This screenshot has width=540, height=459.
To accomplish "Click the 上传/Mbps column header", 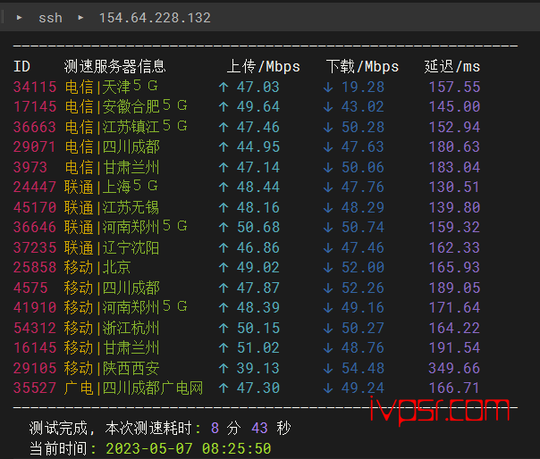I will [x=263, y=66].
